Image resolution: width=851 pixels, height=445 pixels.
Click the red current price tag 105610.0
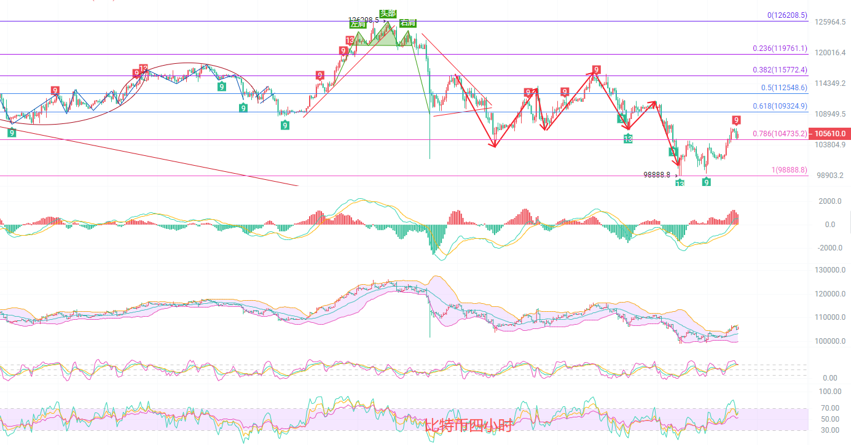click(830, 133)
